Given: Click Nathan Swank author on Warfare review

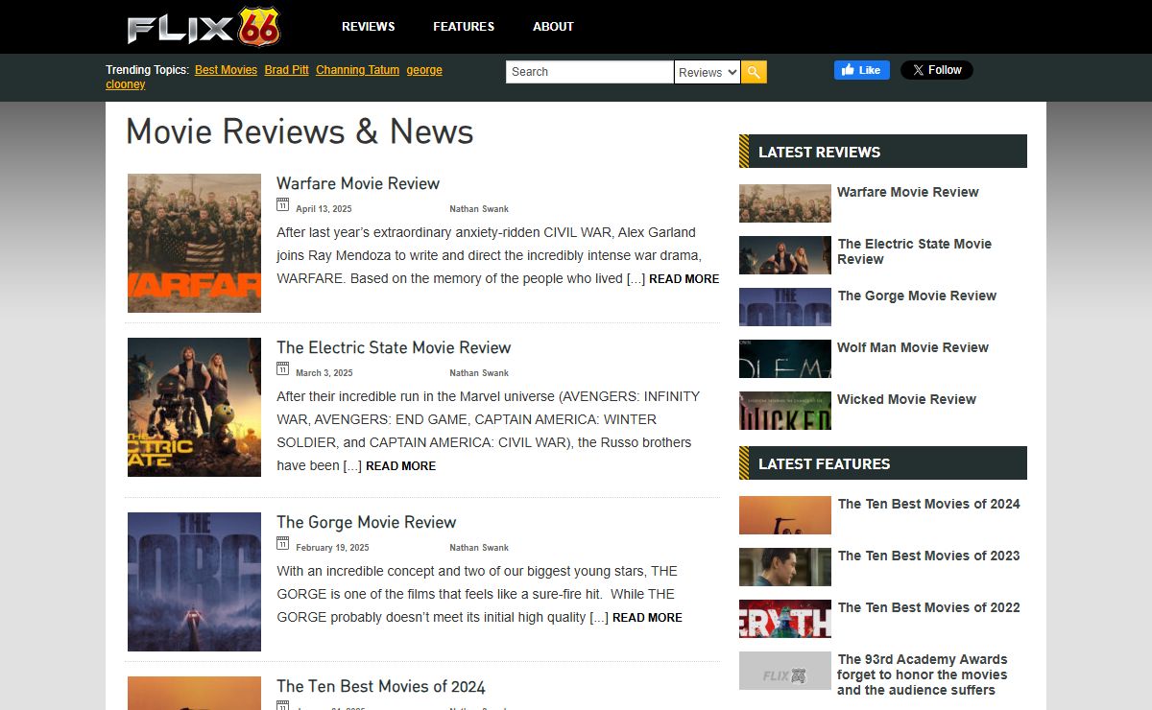Looking at the screenshot, I should pos(479,209).
